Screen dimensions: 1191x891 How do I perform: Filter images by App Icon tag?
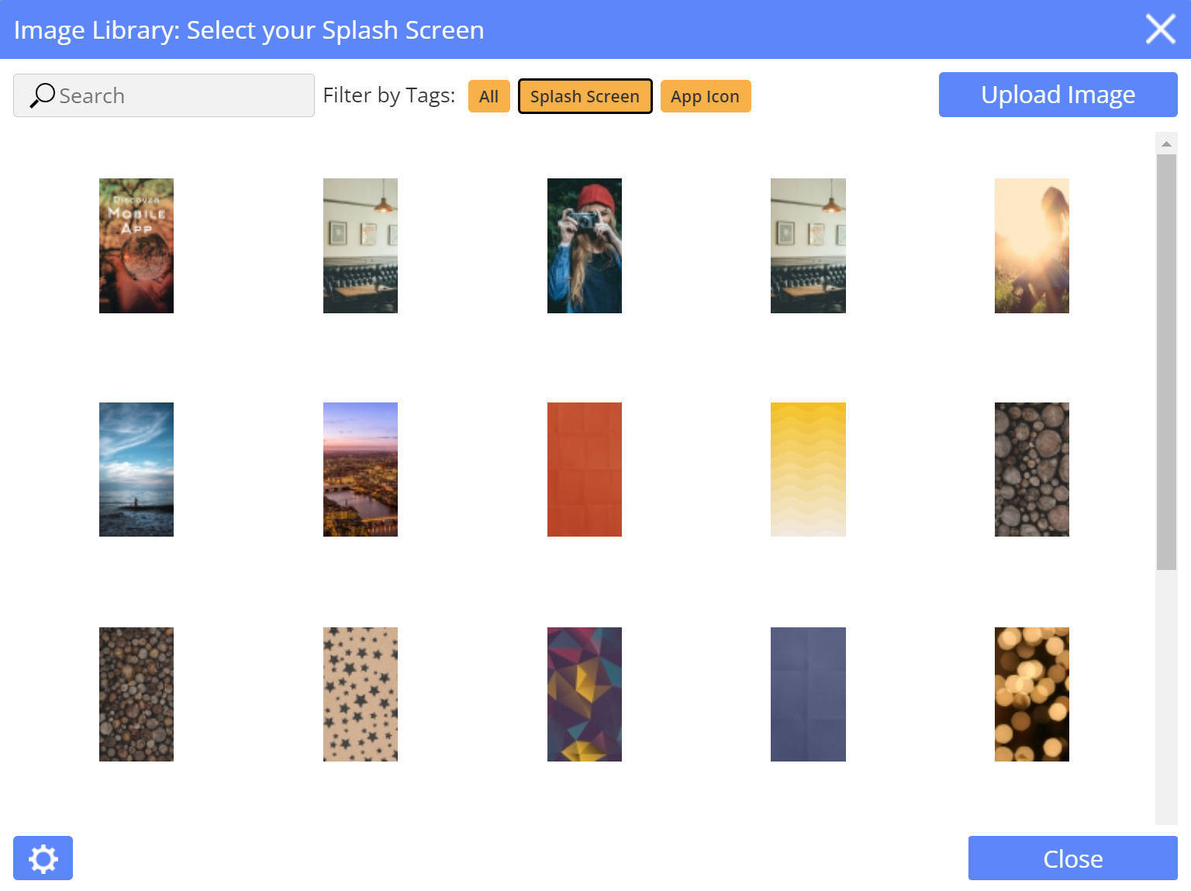[705, 96]
